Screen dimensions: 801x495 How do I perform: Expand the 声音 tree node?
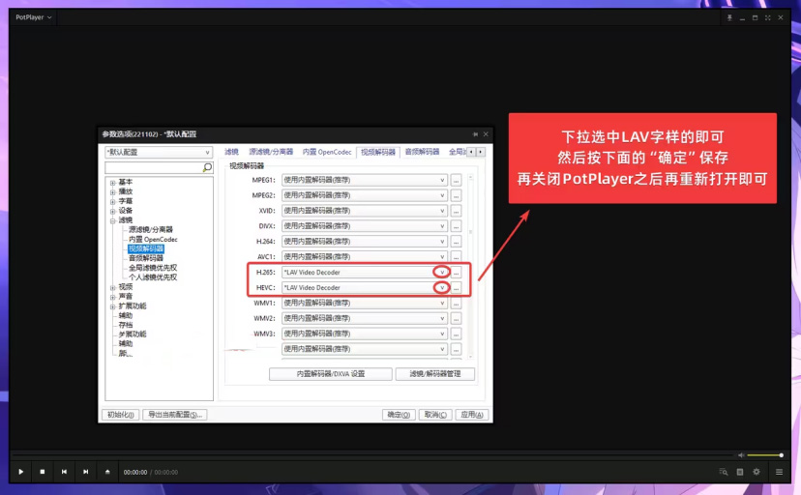point(112,297)
